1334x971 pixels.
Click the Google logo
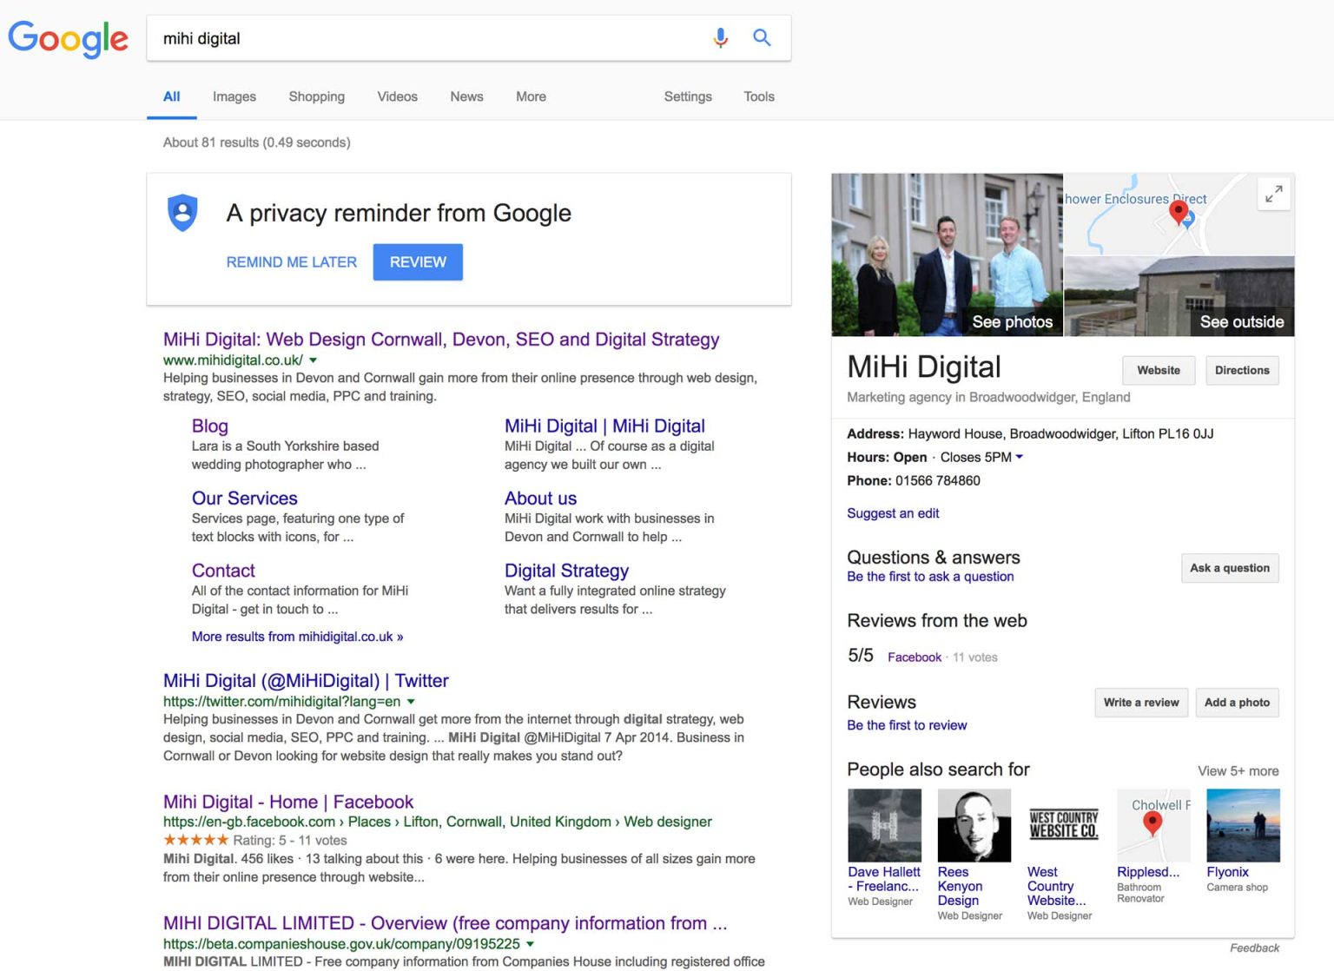point(68,39)
